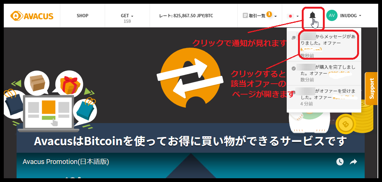
Task: Open the notifications bell icon
Action: click(312, 15)
